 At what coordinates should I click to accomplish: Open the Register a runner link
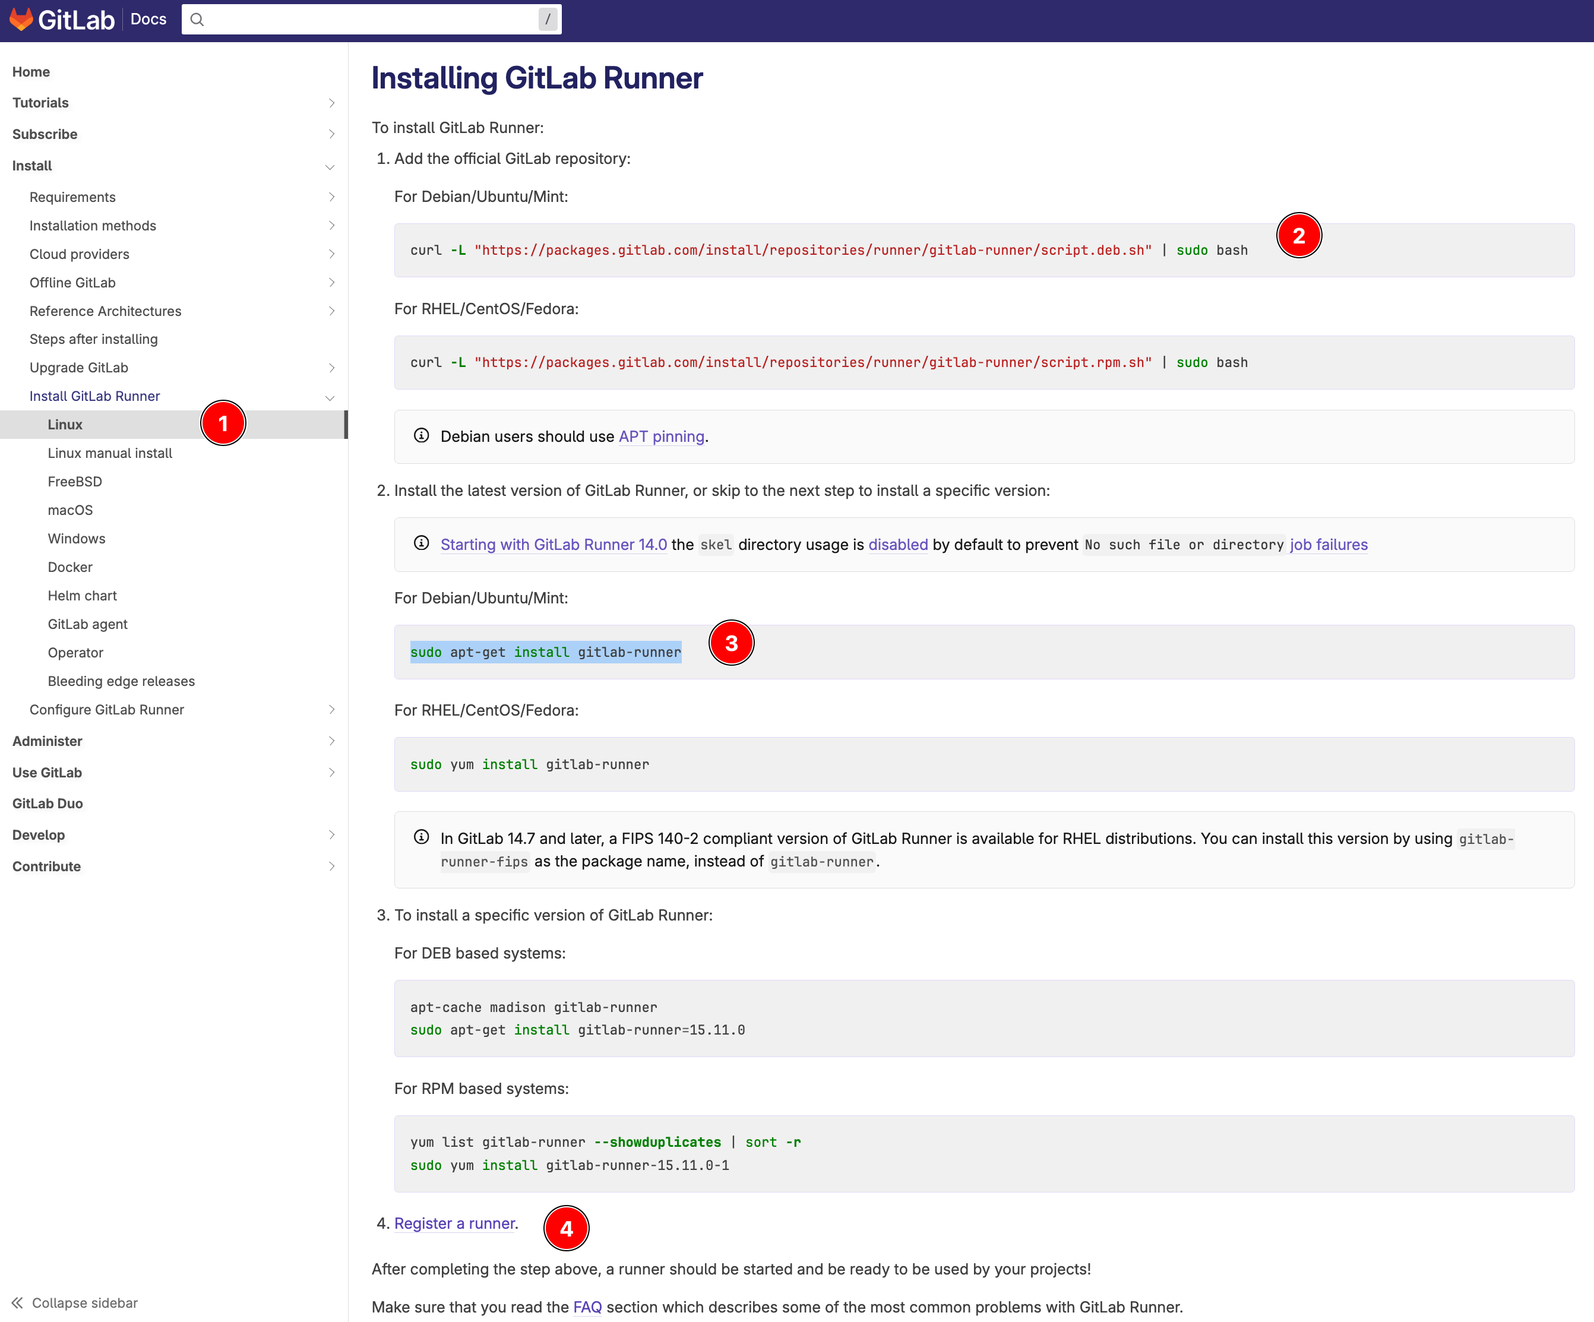pos(454,1223)
